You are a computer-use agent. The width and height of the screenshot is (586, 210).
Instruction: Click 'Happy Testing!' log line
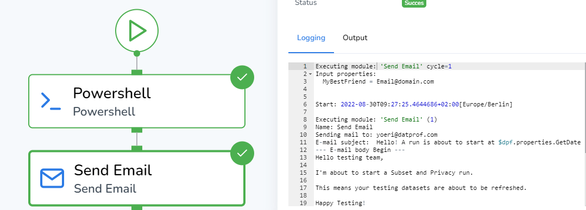[340, 203]
